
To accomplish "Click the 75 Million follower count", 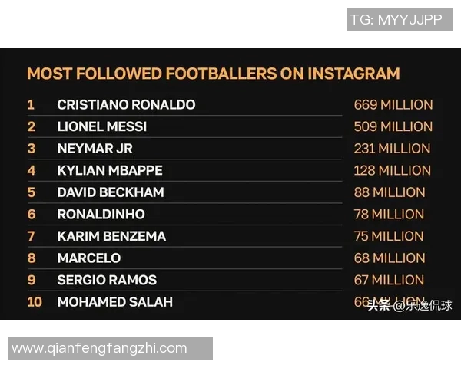I will pos(389,236).
